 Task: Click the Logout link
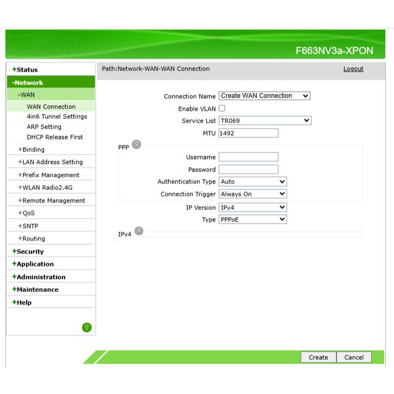pos(353,69)
